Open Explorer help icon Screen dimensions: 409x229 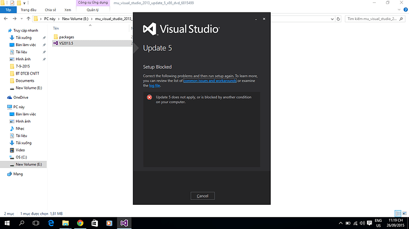(x=405, y=10)
